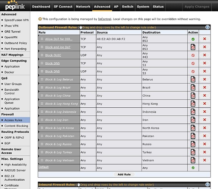This screenshot has height=189, width=218.
Task: Go to the System tab
Action: click(x=143, y=6)
